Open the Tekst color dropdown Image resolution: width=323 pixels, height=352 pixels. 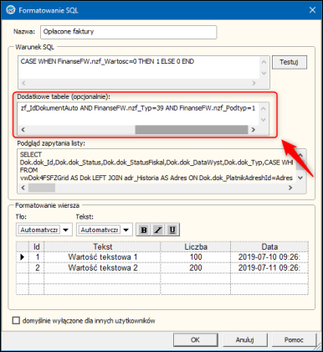126,230
